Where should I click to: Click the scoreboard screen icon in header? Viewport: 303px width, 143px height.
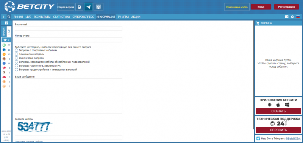pyautogui.click(x=98, y=7)
